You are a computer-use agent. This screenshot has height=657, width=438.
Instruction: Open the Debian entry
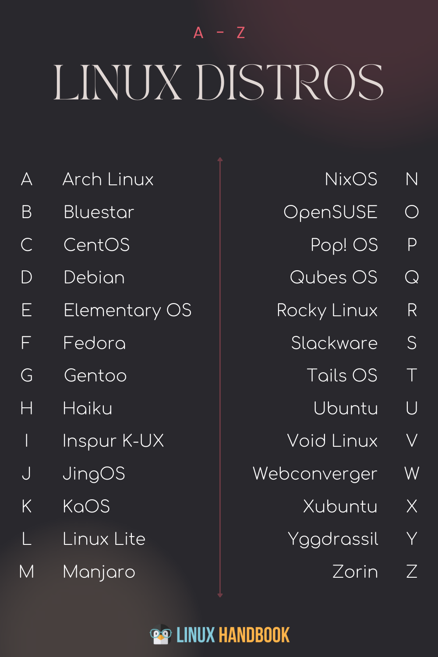click(x=94, y=278)
